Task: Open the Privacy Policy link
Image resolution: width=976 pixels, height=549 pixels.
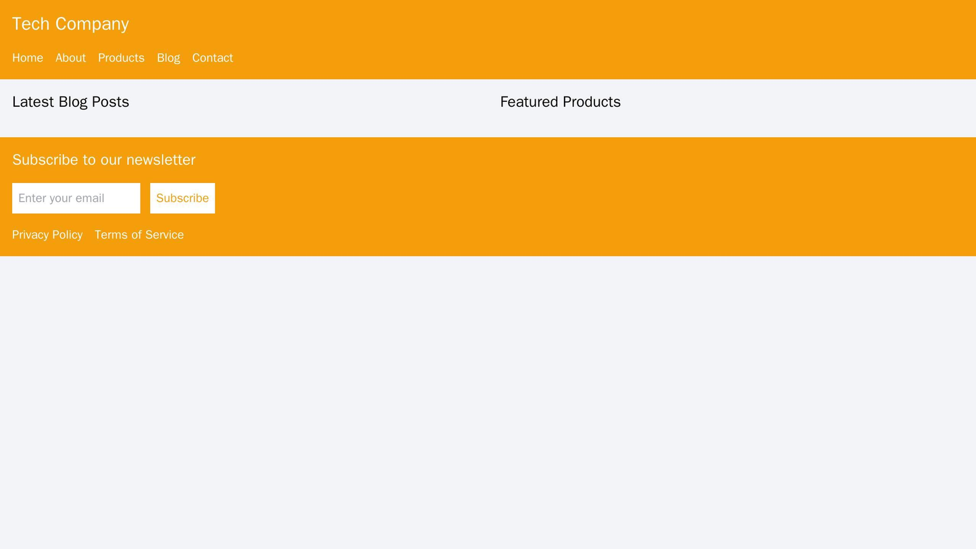Action: click(47, 235)
